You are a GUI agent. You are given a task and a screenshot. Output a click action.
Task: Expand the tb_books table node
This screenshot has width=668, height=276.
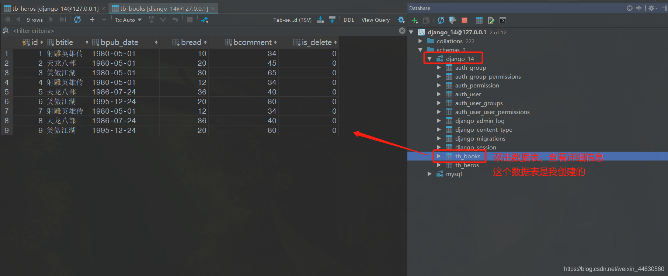coord(439,156)
